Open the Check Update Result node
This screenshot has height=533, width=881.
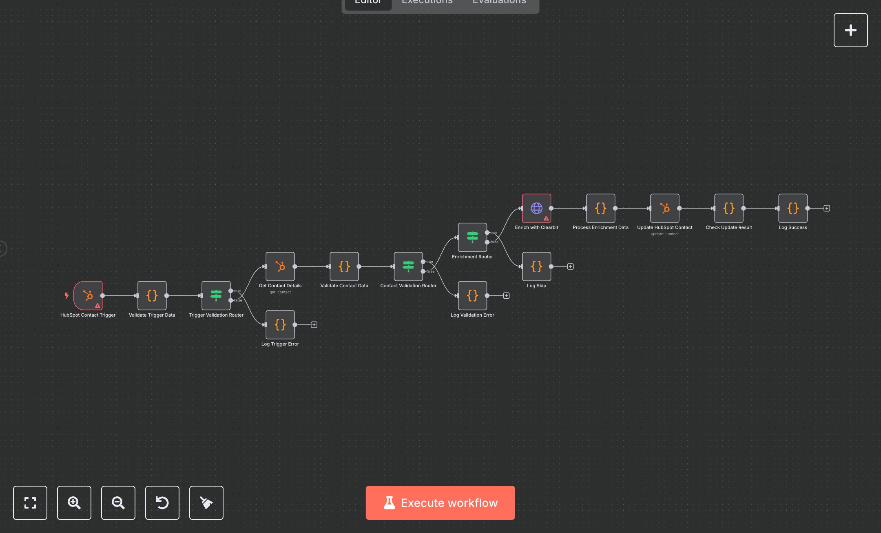pyautogui.click(x=728, y=208)
